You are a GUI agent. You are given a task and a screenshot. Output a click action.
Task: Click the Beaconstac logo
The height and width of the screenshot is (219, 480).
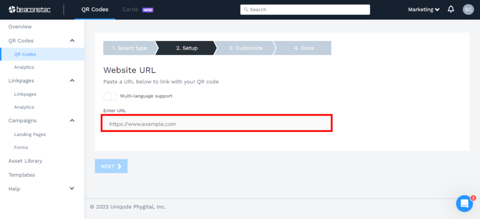(30, 9)
